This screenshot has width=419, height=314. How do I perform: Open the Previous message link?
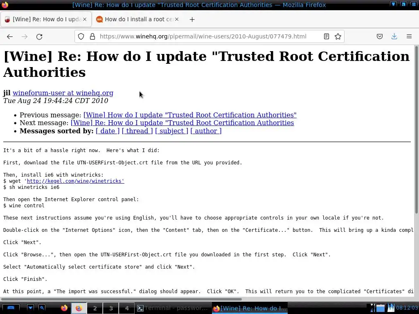click(190, 115)
